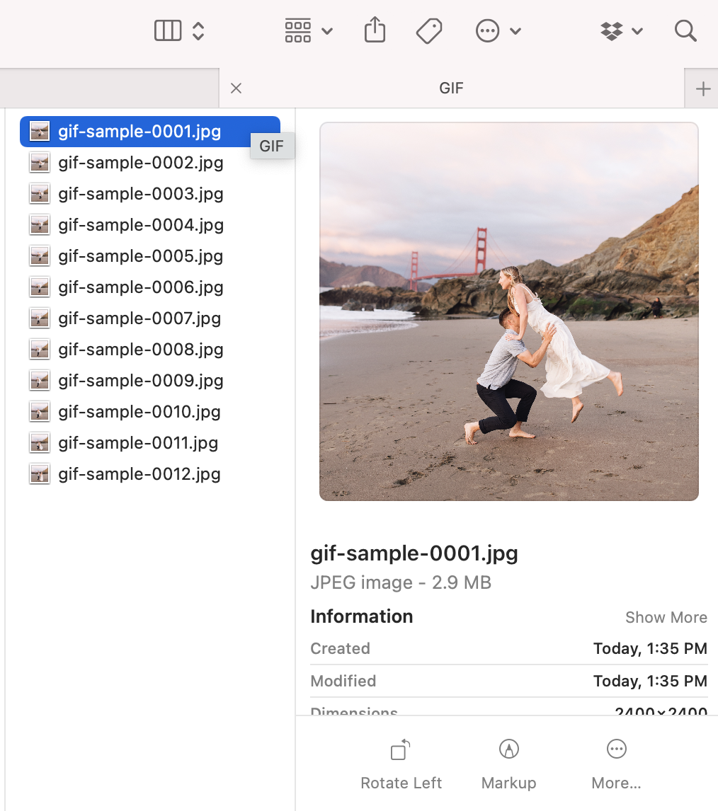
Task: Select the column view layout icon
Action: coord(167,30)
